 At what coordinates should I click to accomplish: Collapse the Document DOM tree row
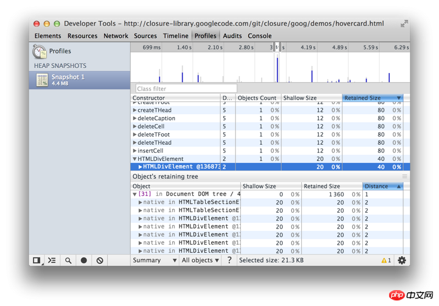135,194
